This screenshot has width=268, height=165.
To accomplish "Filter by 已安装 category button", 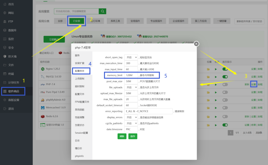I will 76,21.
